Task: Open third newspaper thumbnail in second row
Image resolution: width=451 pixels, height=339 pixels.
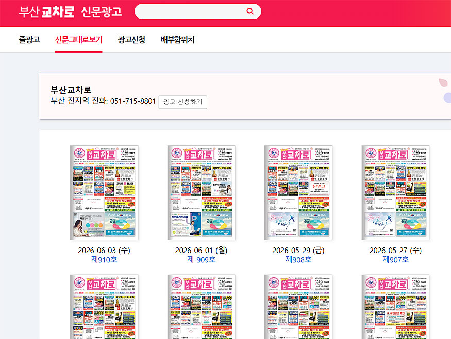Action: (298, 307)
